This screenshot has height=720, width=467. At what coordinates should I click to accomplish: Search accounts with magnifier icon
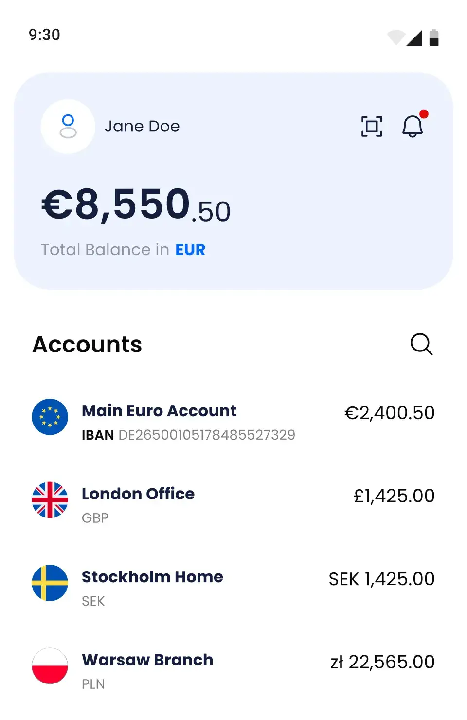pos(421,345)
